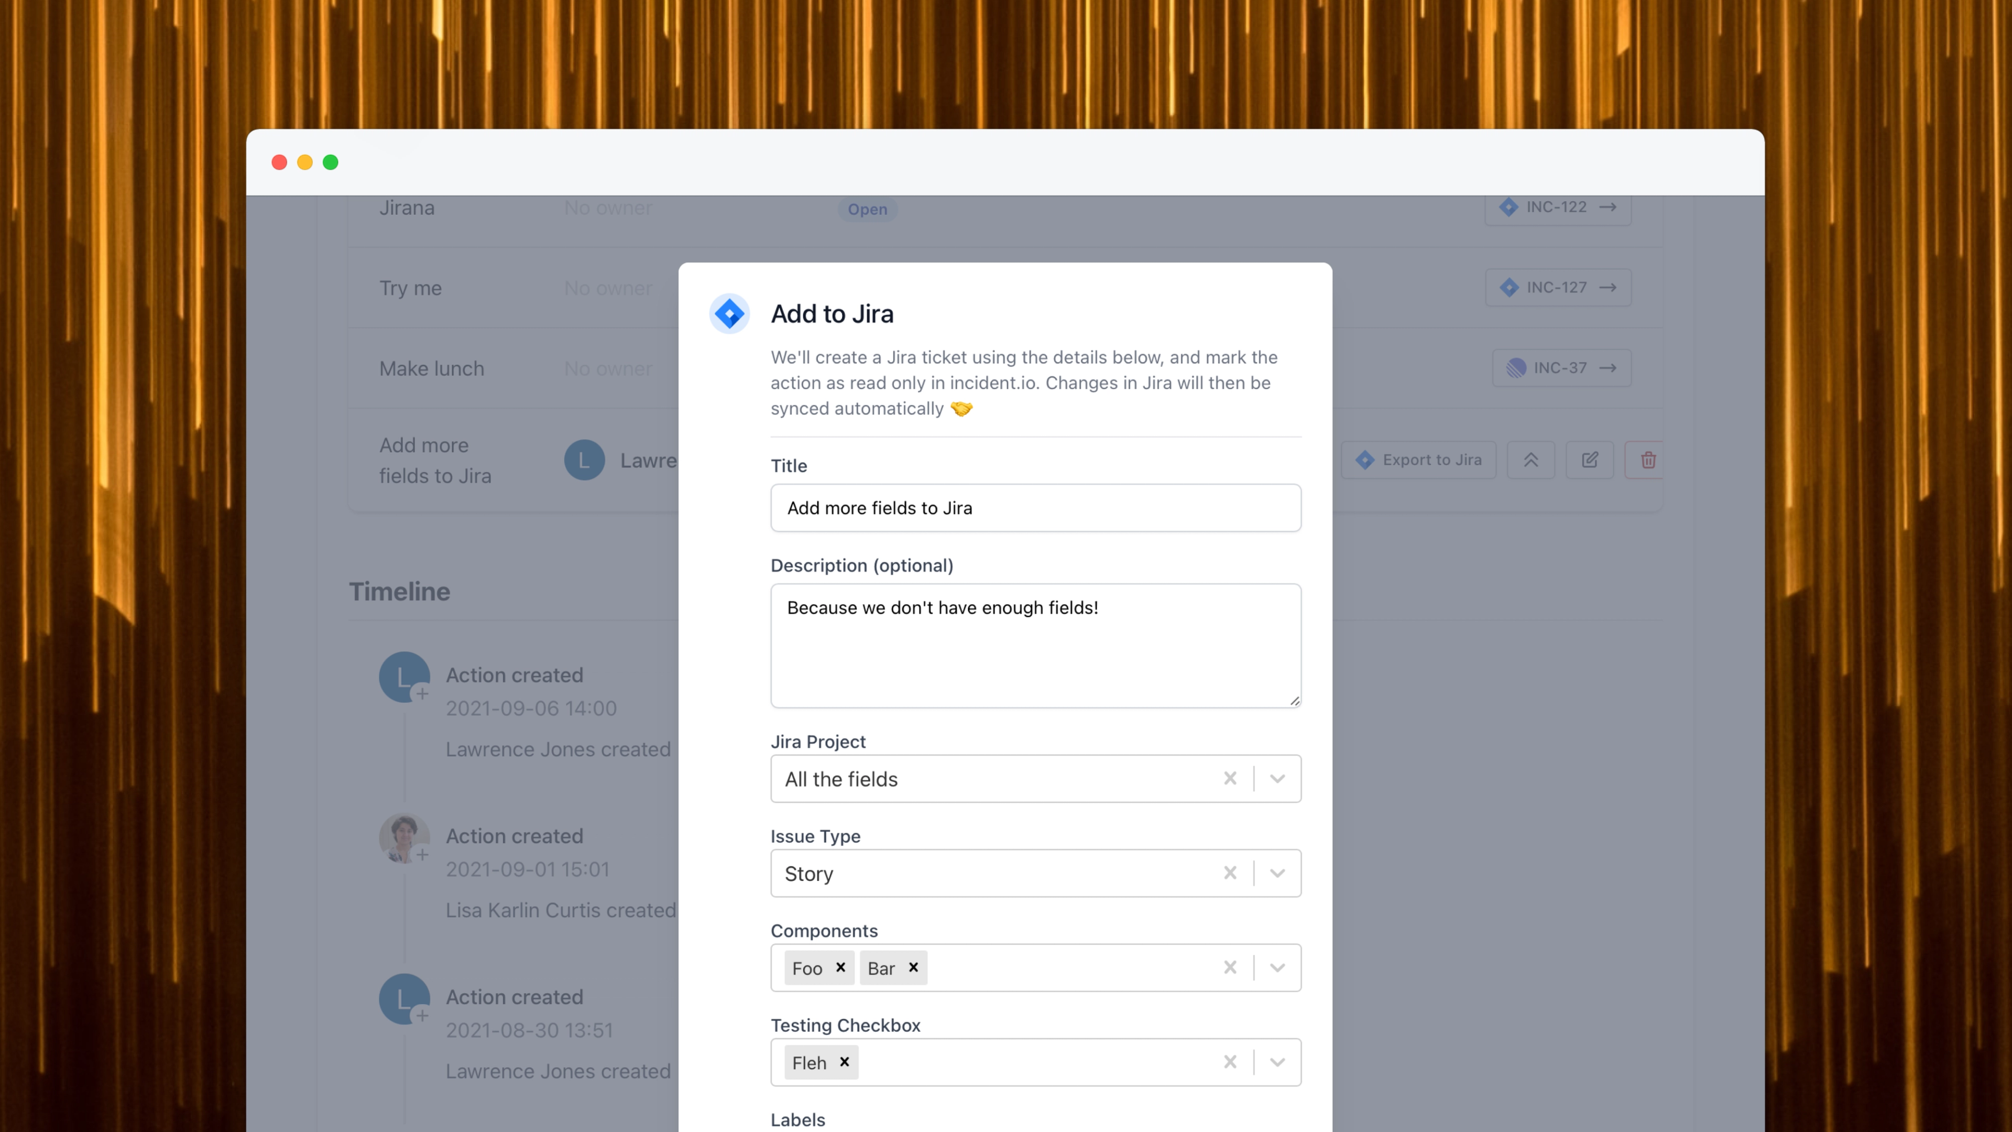Click the Open status badge
2012x1132 pixels.
(867, 210)
